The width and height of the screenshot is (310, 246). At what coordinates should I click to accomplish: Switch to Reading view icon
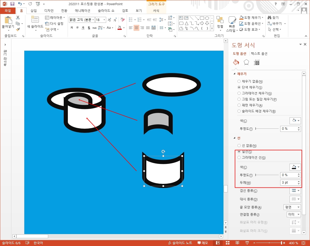237,243
